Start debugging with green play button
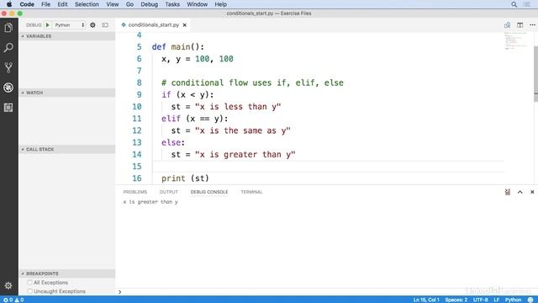The height and width of the screenshot is (303, 538). pyautogui.click(x=48, y=25)
